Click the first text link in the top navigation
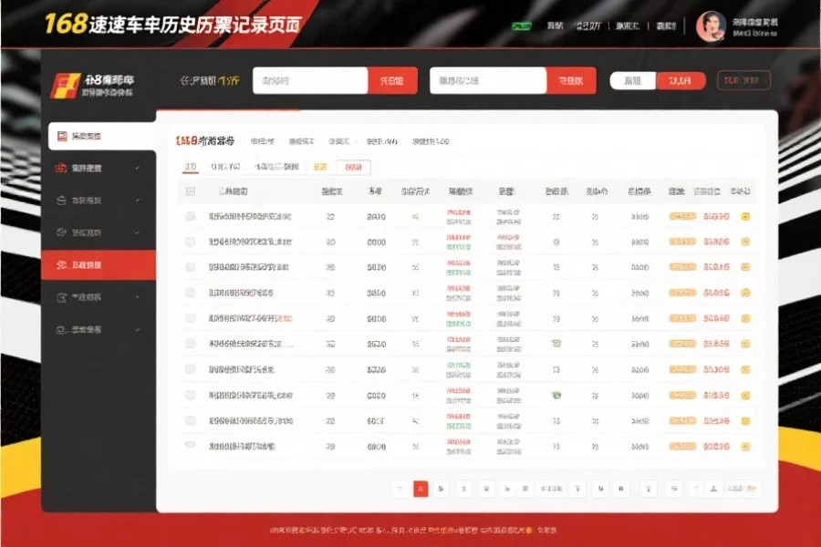The height and width of the screenshot is (547, 821). click(x=555, y=26)
